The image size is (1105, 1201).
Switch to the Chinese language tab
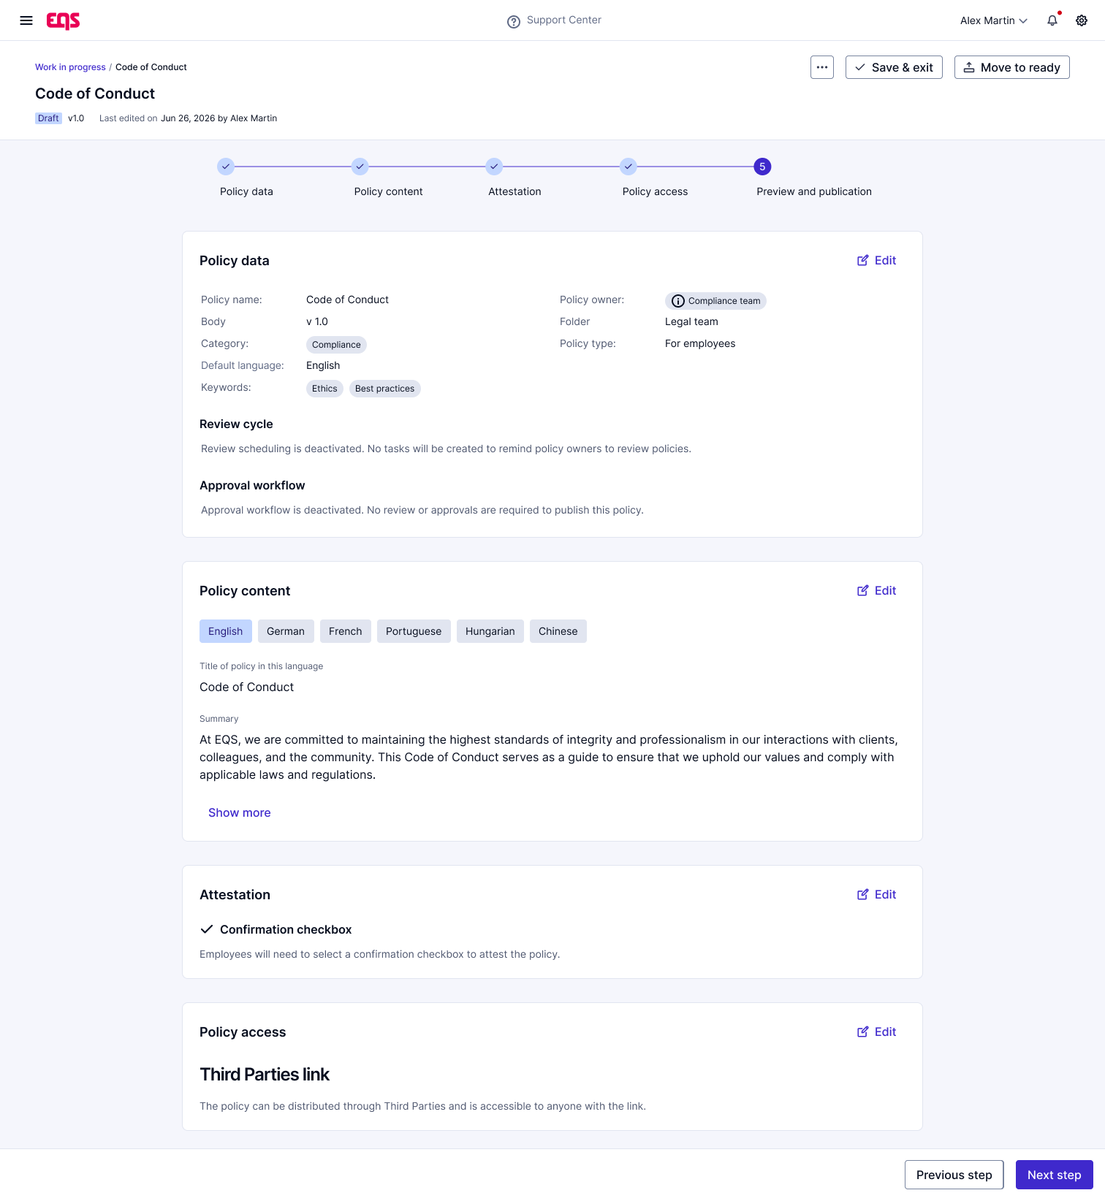tap(558, 631)
